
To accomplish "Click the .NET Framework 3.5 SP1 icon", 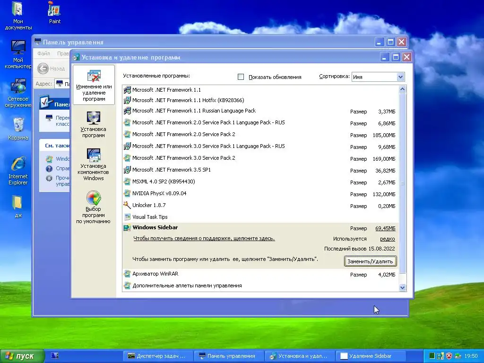I will tap(127, 170).
